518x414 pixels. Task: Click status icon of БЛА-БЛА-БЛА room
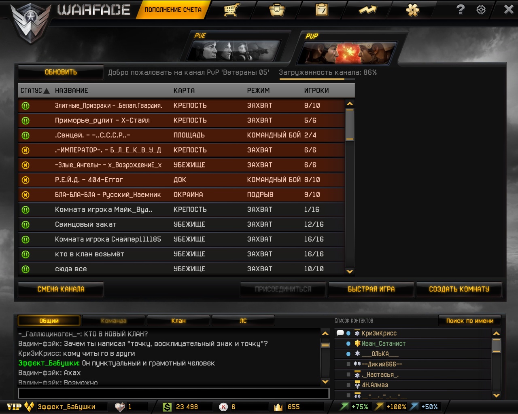(x=25, y=195)
